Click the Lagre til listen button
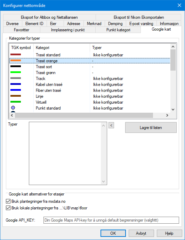 click(x=151, y=128)
